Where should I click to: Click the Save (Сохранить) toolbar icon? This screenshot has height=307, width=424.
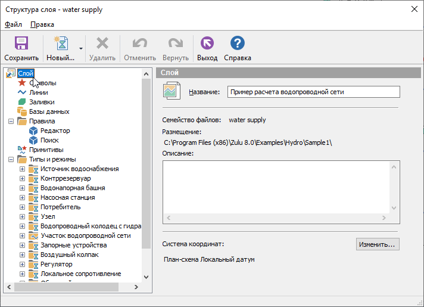point(21,44)
